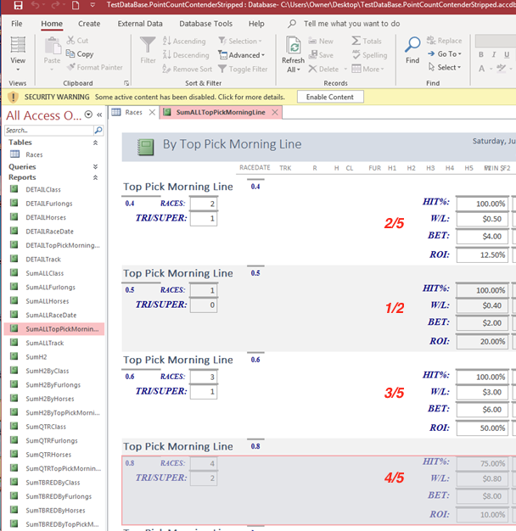
Task: Click the navigation pane Search box
Action: 48,131
